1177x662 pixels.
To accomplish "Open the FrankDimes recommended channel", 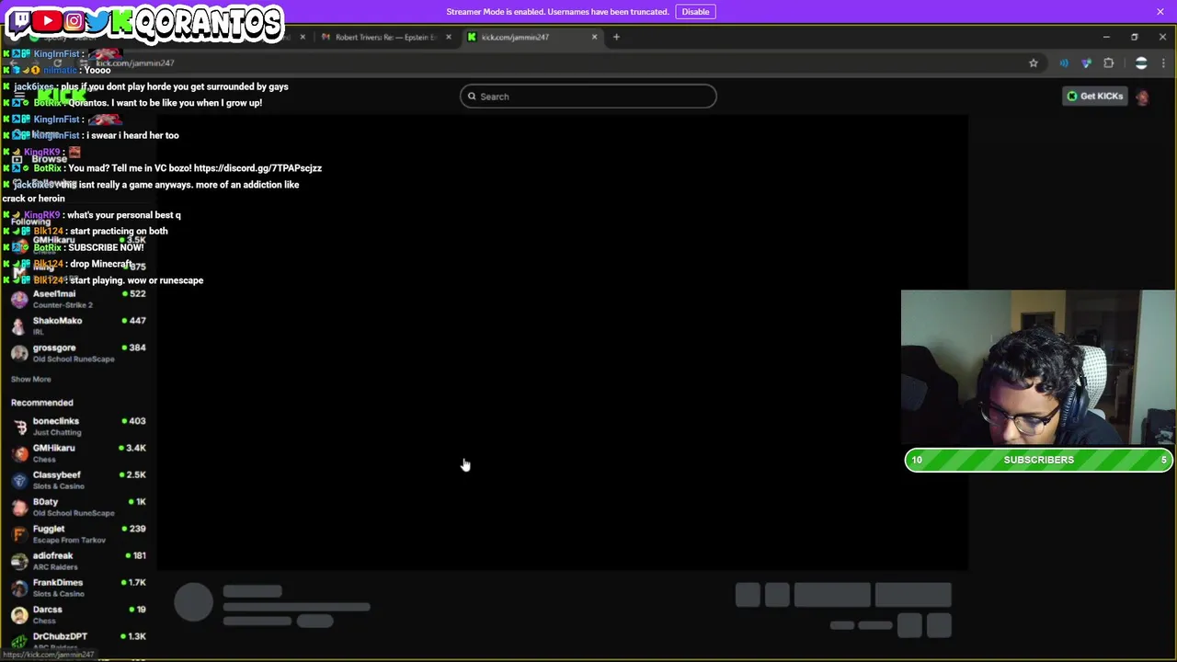I will coord(78,587).
